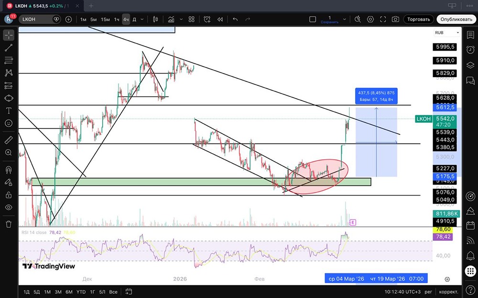Enter fullscreen mode

[383, 19]
